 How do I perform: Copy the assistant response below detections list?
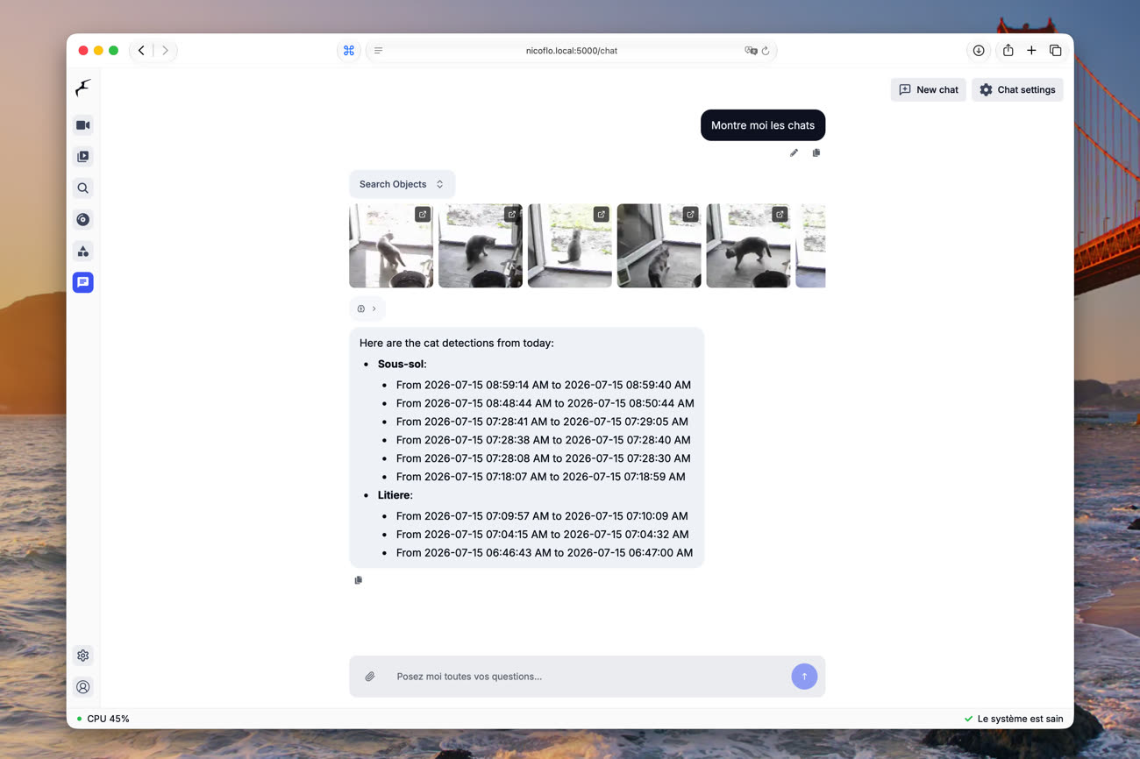pyautogui.click(x=358, y=580)
